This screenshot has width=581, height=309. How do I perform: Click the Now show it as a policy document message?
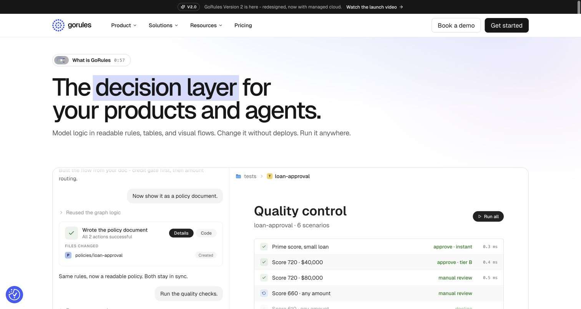coord(175,196)
